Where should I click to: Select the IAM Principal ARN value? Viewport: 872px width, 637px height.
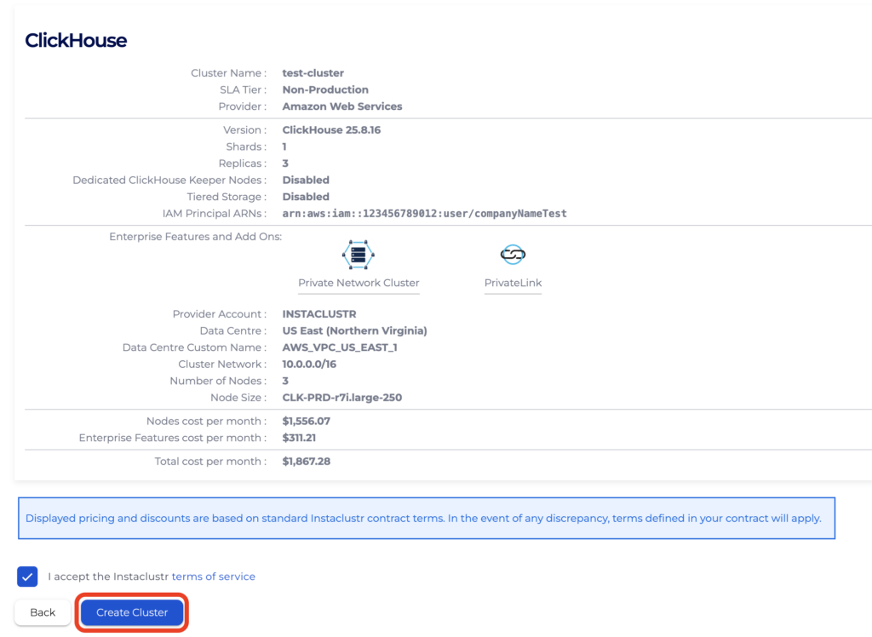[424, 214]
